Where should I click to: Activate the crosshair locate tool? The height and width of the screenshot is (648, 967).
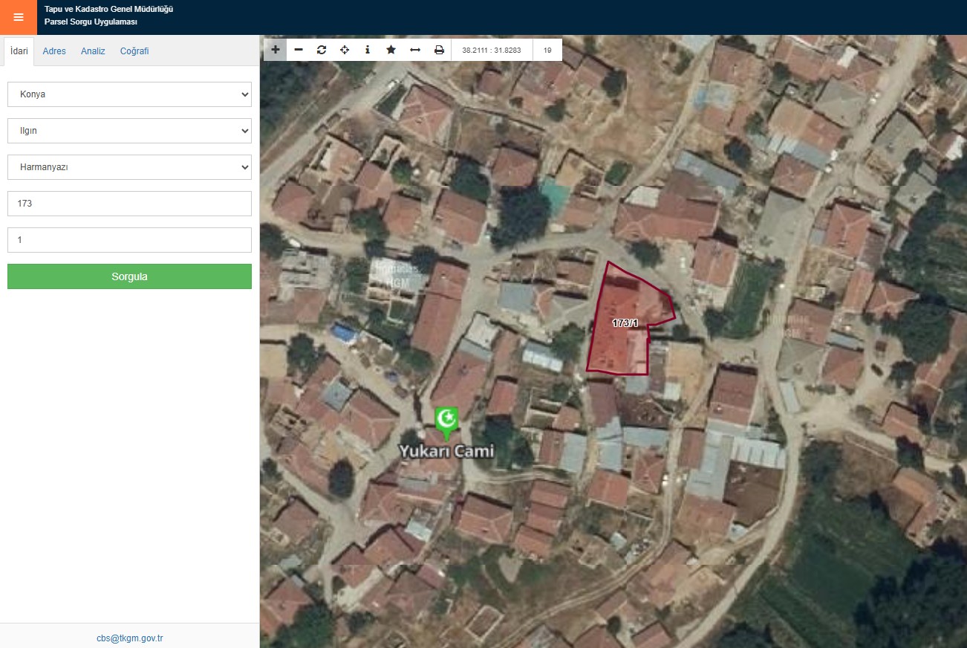tap(345, 50)
